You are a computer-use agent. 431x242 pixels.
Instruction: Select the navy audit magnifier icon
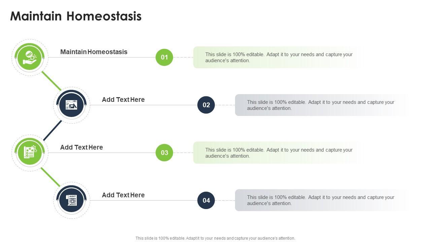(71, 201)
